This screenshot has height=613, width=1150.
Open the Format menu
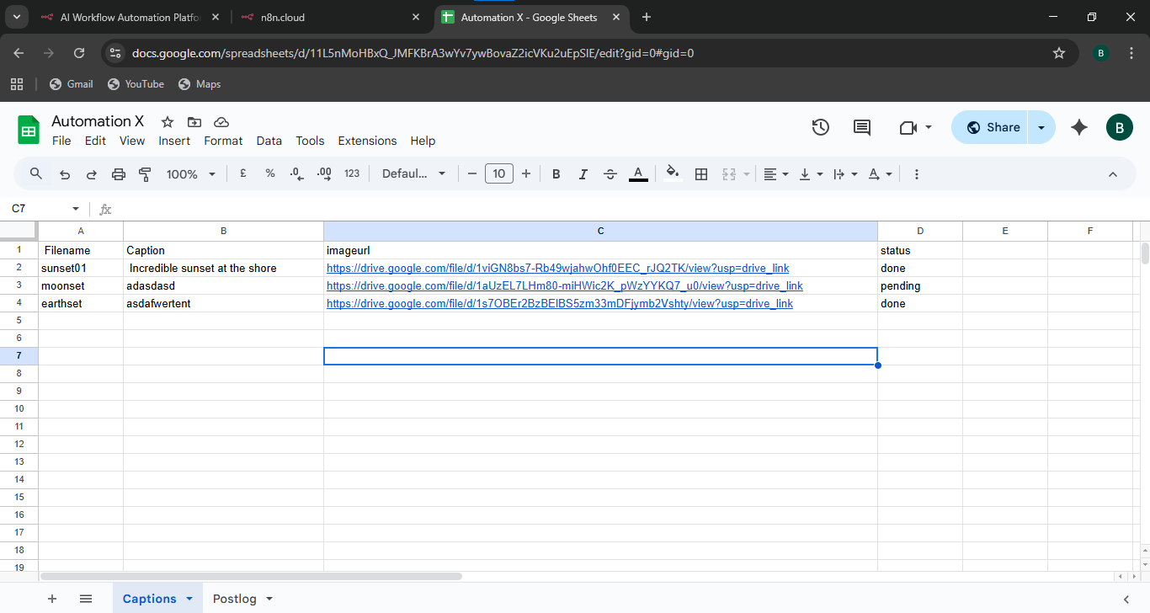(x=222, y=141)
